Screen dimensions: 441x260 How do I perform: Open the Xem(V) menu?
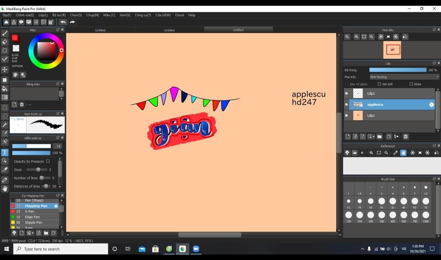coord(125,15)
